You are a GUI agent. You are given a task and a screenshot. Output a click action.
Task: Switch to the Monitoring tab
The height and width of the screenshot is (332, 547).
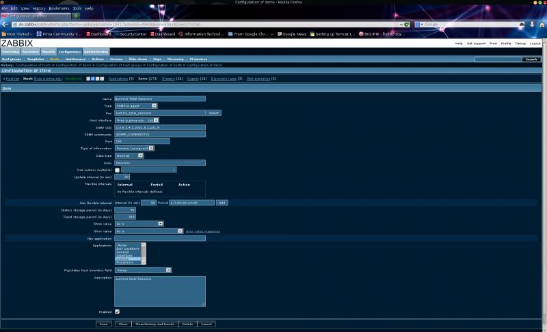(x=10, y=51)
